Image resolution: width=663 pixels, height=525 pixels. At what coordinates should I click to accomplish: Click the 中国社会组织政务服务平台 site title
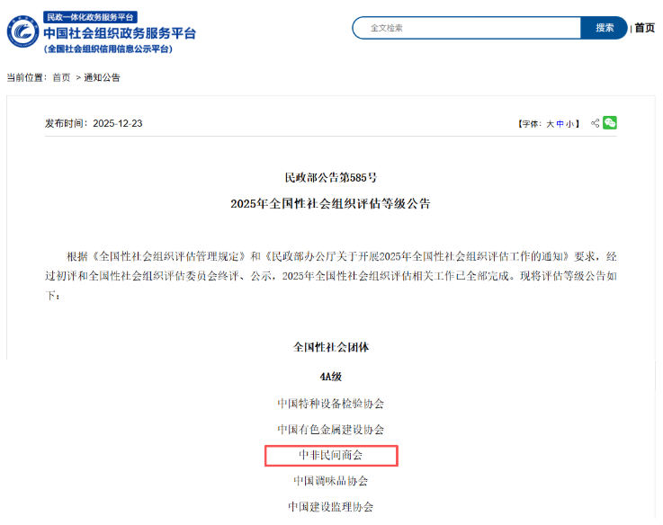[119, 33]
